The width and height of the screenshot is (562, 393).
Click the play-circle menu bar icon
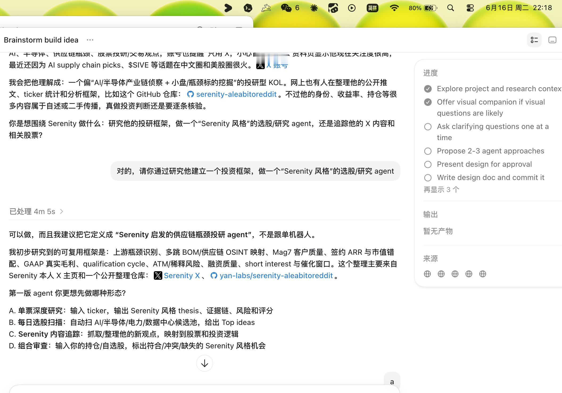point(352,8)
